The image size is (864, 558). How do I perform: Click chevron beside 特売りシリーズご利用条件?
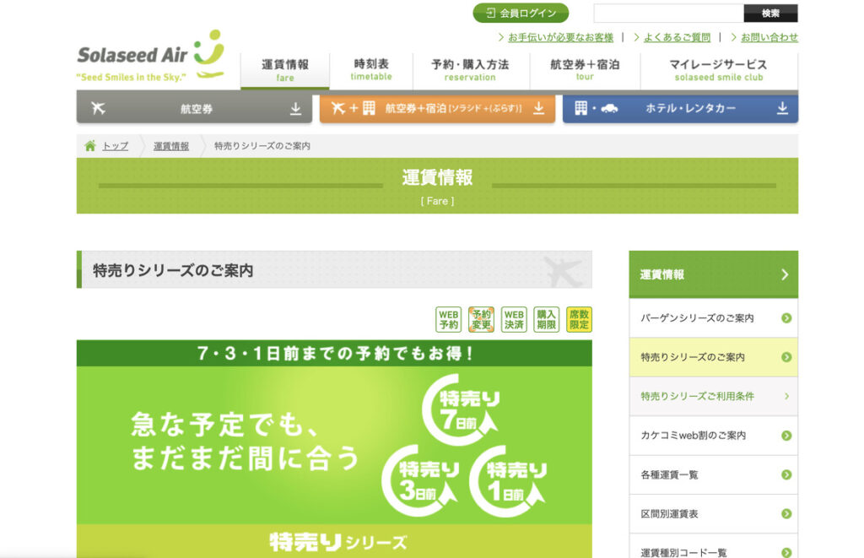click(787, 397)
